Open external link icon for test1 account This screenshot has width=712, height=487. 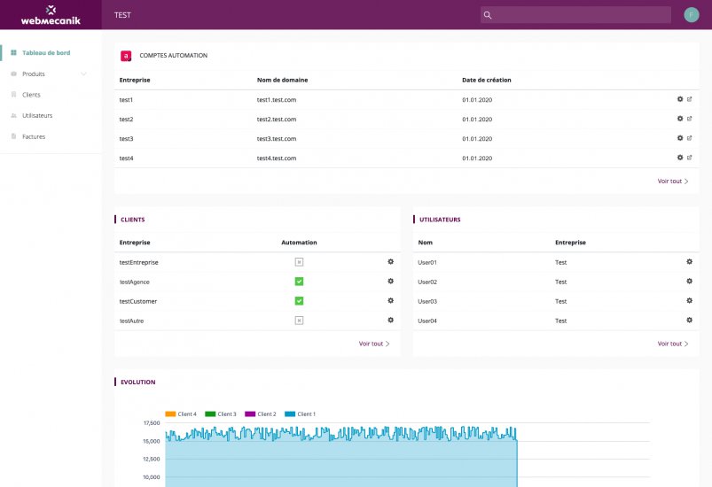pos(689,99)
